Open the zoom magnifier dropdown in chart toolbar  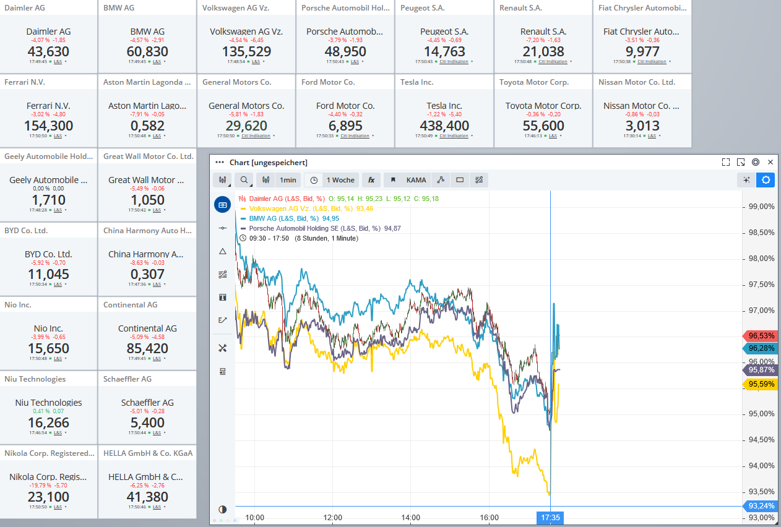pos(245,180)
